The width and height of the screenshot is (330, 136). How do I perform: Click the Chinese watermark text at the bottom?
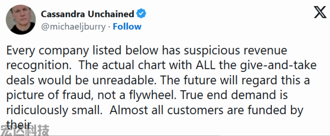pyautogui.click(x=25, y=131)
